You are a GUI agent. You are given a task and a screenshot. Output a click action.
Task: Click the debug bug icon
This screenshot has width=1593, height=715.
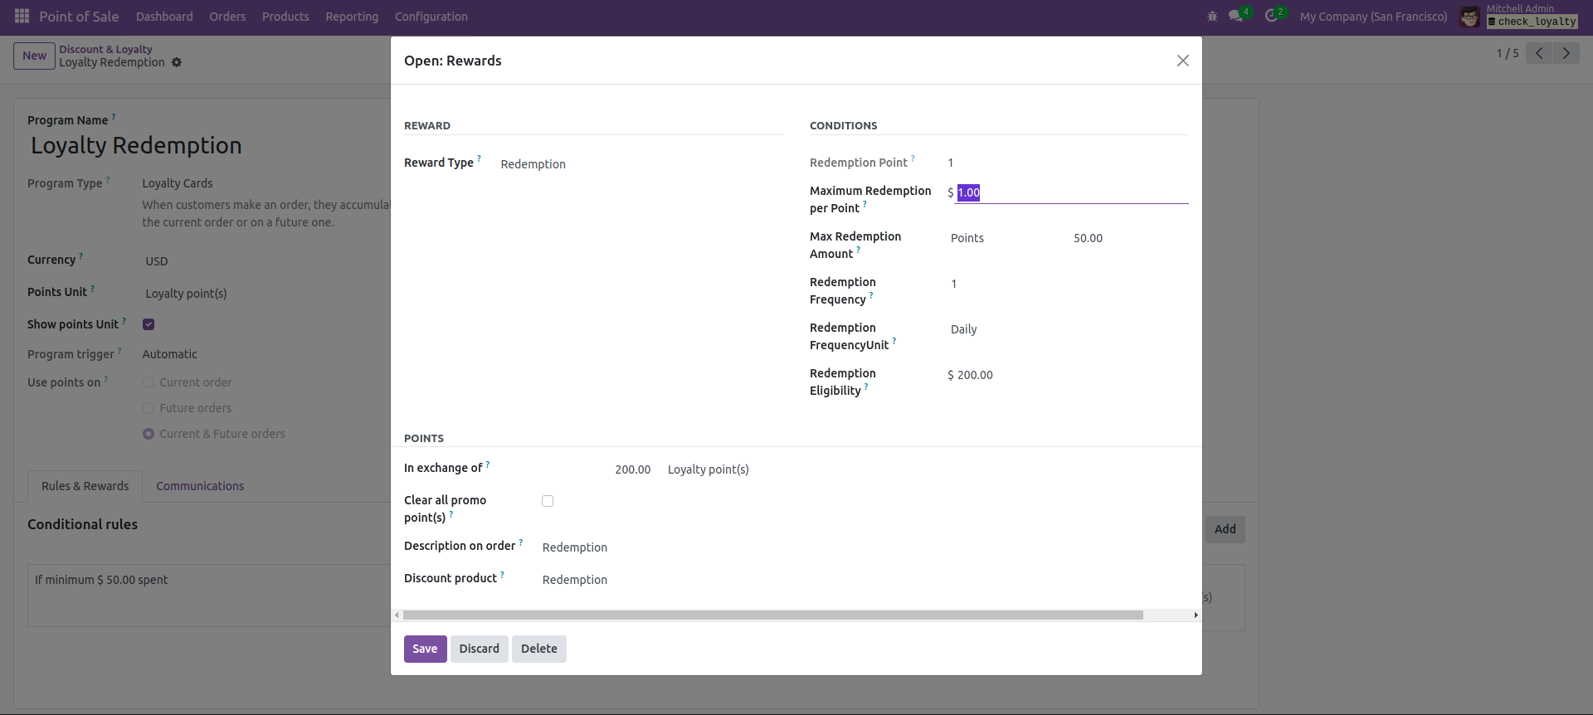pyautogui.click(x=1212, y=17)
